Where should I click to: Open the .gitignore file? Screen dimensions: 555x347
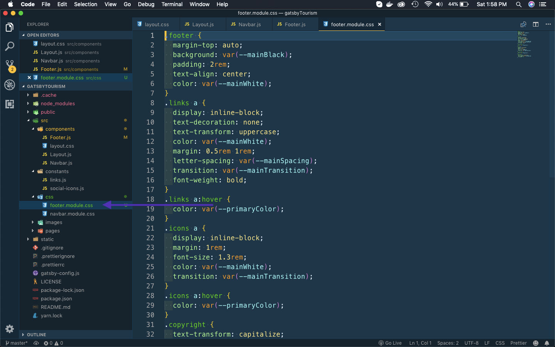tap(76, 248)
